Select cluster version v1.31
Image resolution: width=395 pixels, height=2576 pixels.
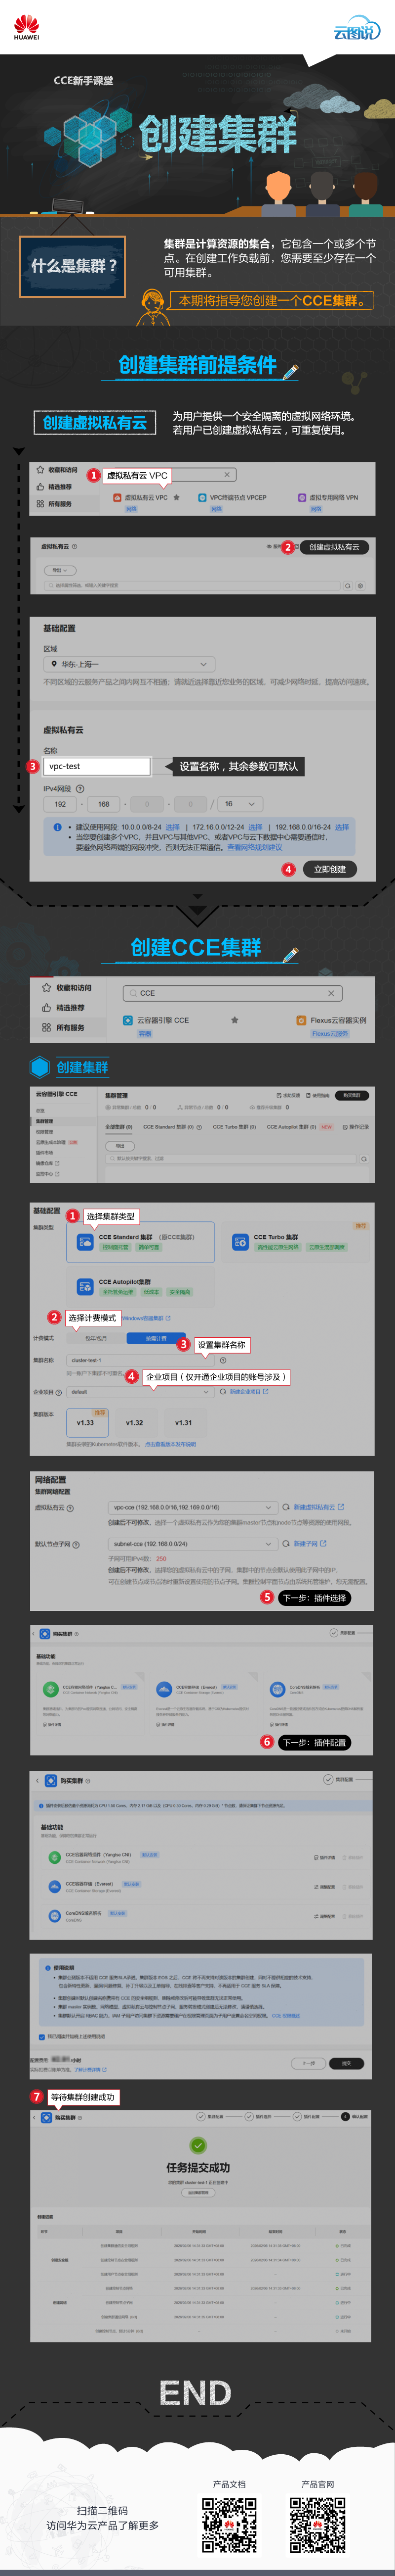click(184, 1421)
